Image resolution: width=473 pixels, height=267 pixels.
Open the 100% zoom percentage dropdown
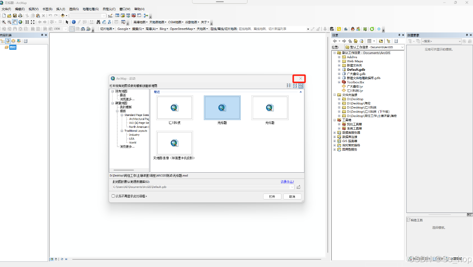[x=66, y=29]
